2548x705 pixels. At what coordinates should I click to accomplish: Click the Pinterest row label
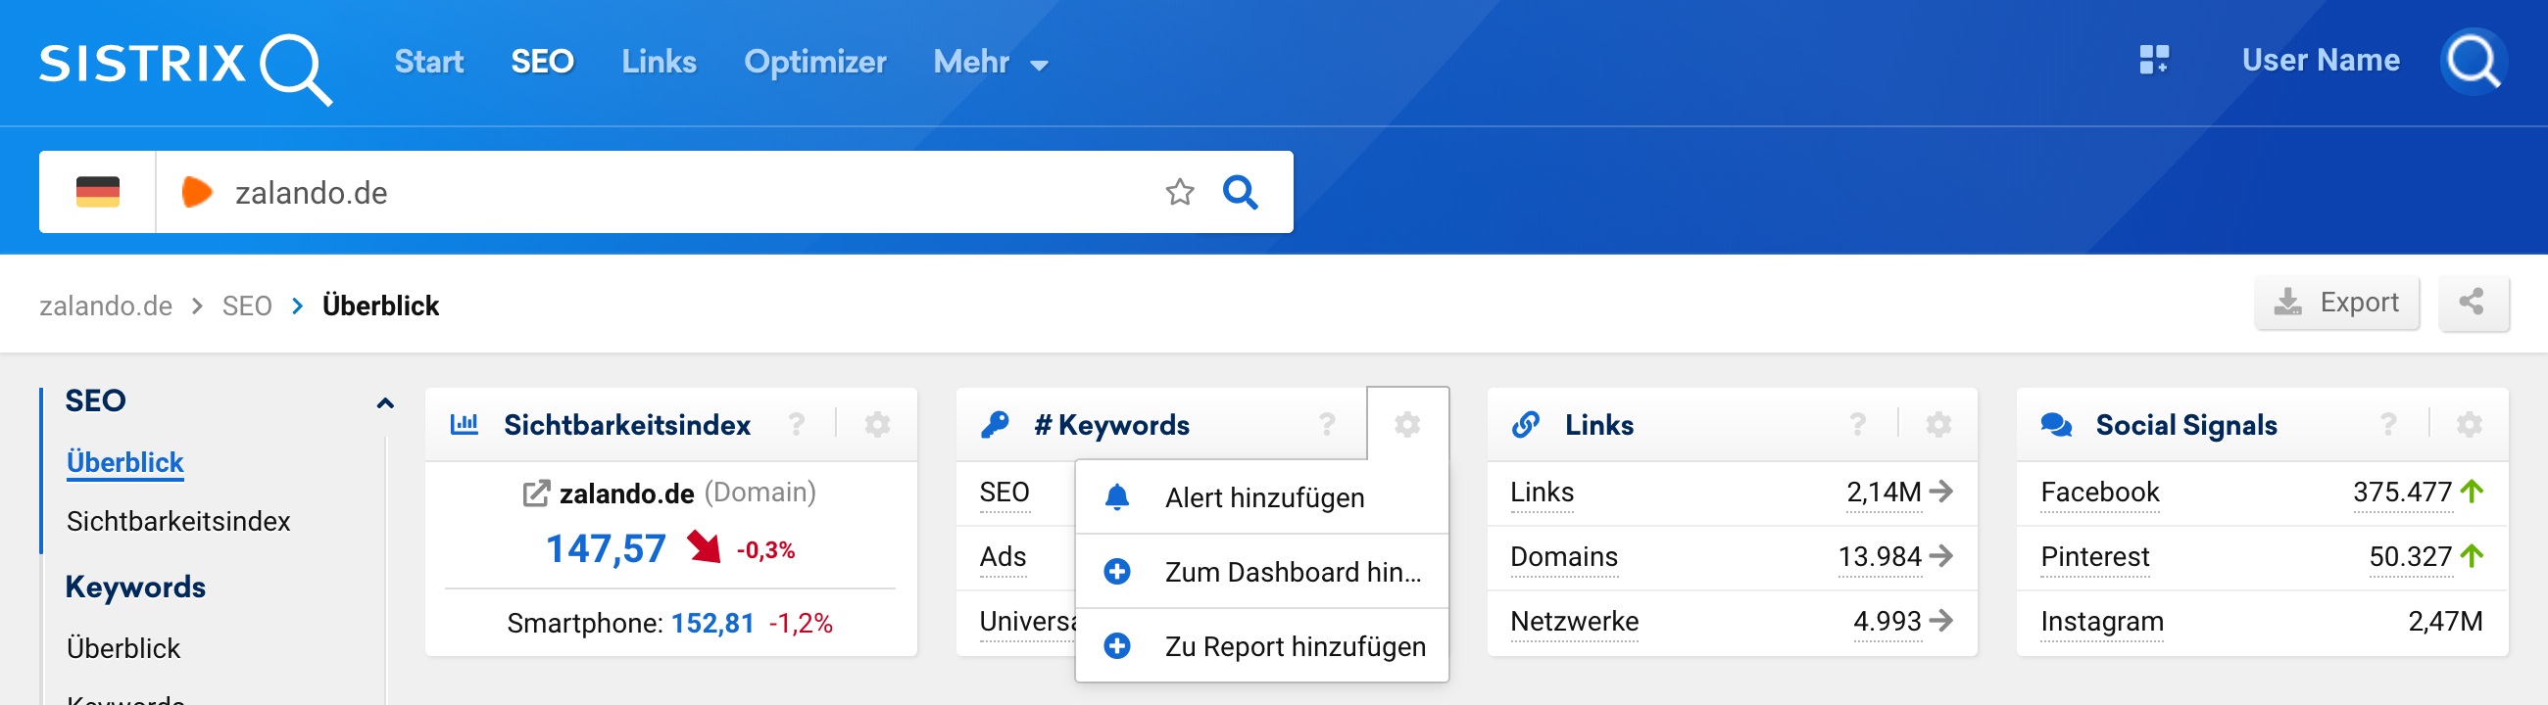point(2095,557)
